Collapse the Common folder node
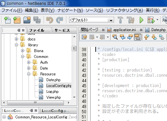The image size is (167, 121). pos(22,56)
